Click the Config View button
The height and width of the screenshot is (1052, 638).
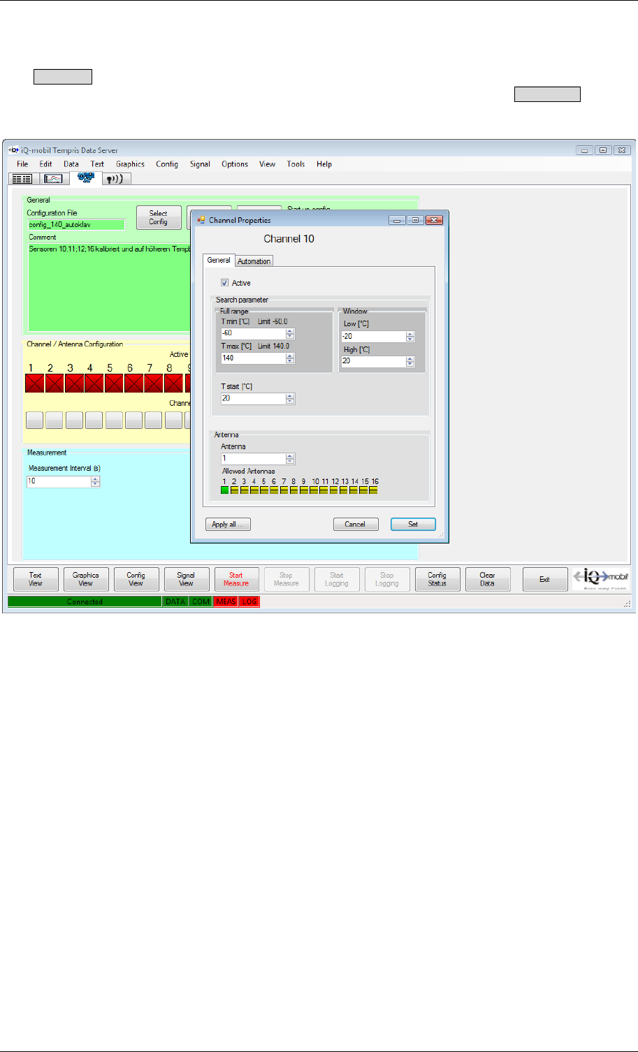coord(136,579)
